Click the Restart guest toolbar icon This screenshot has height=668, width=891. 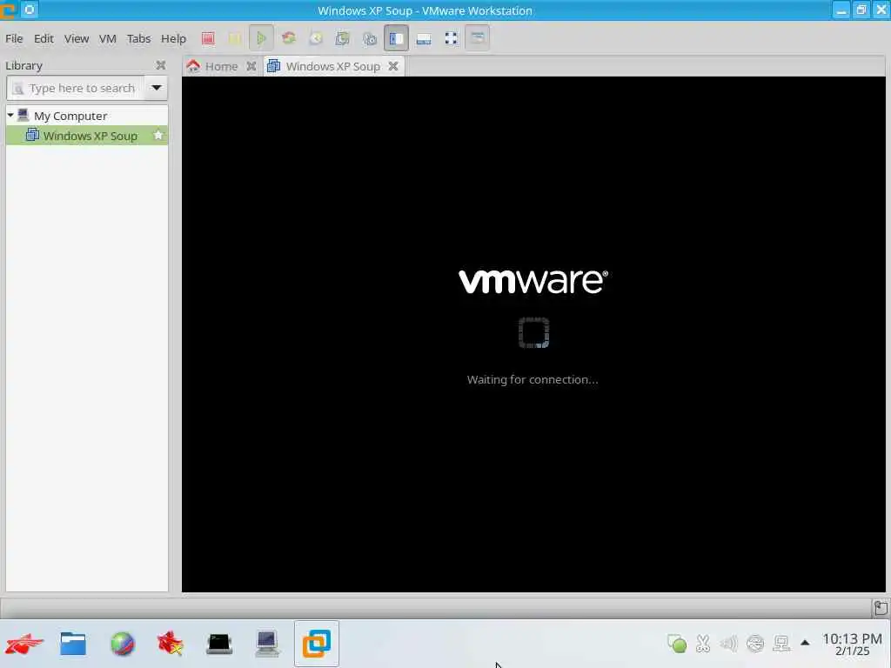289,38
